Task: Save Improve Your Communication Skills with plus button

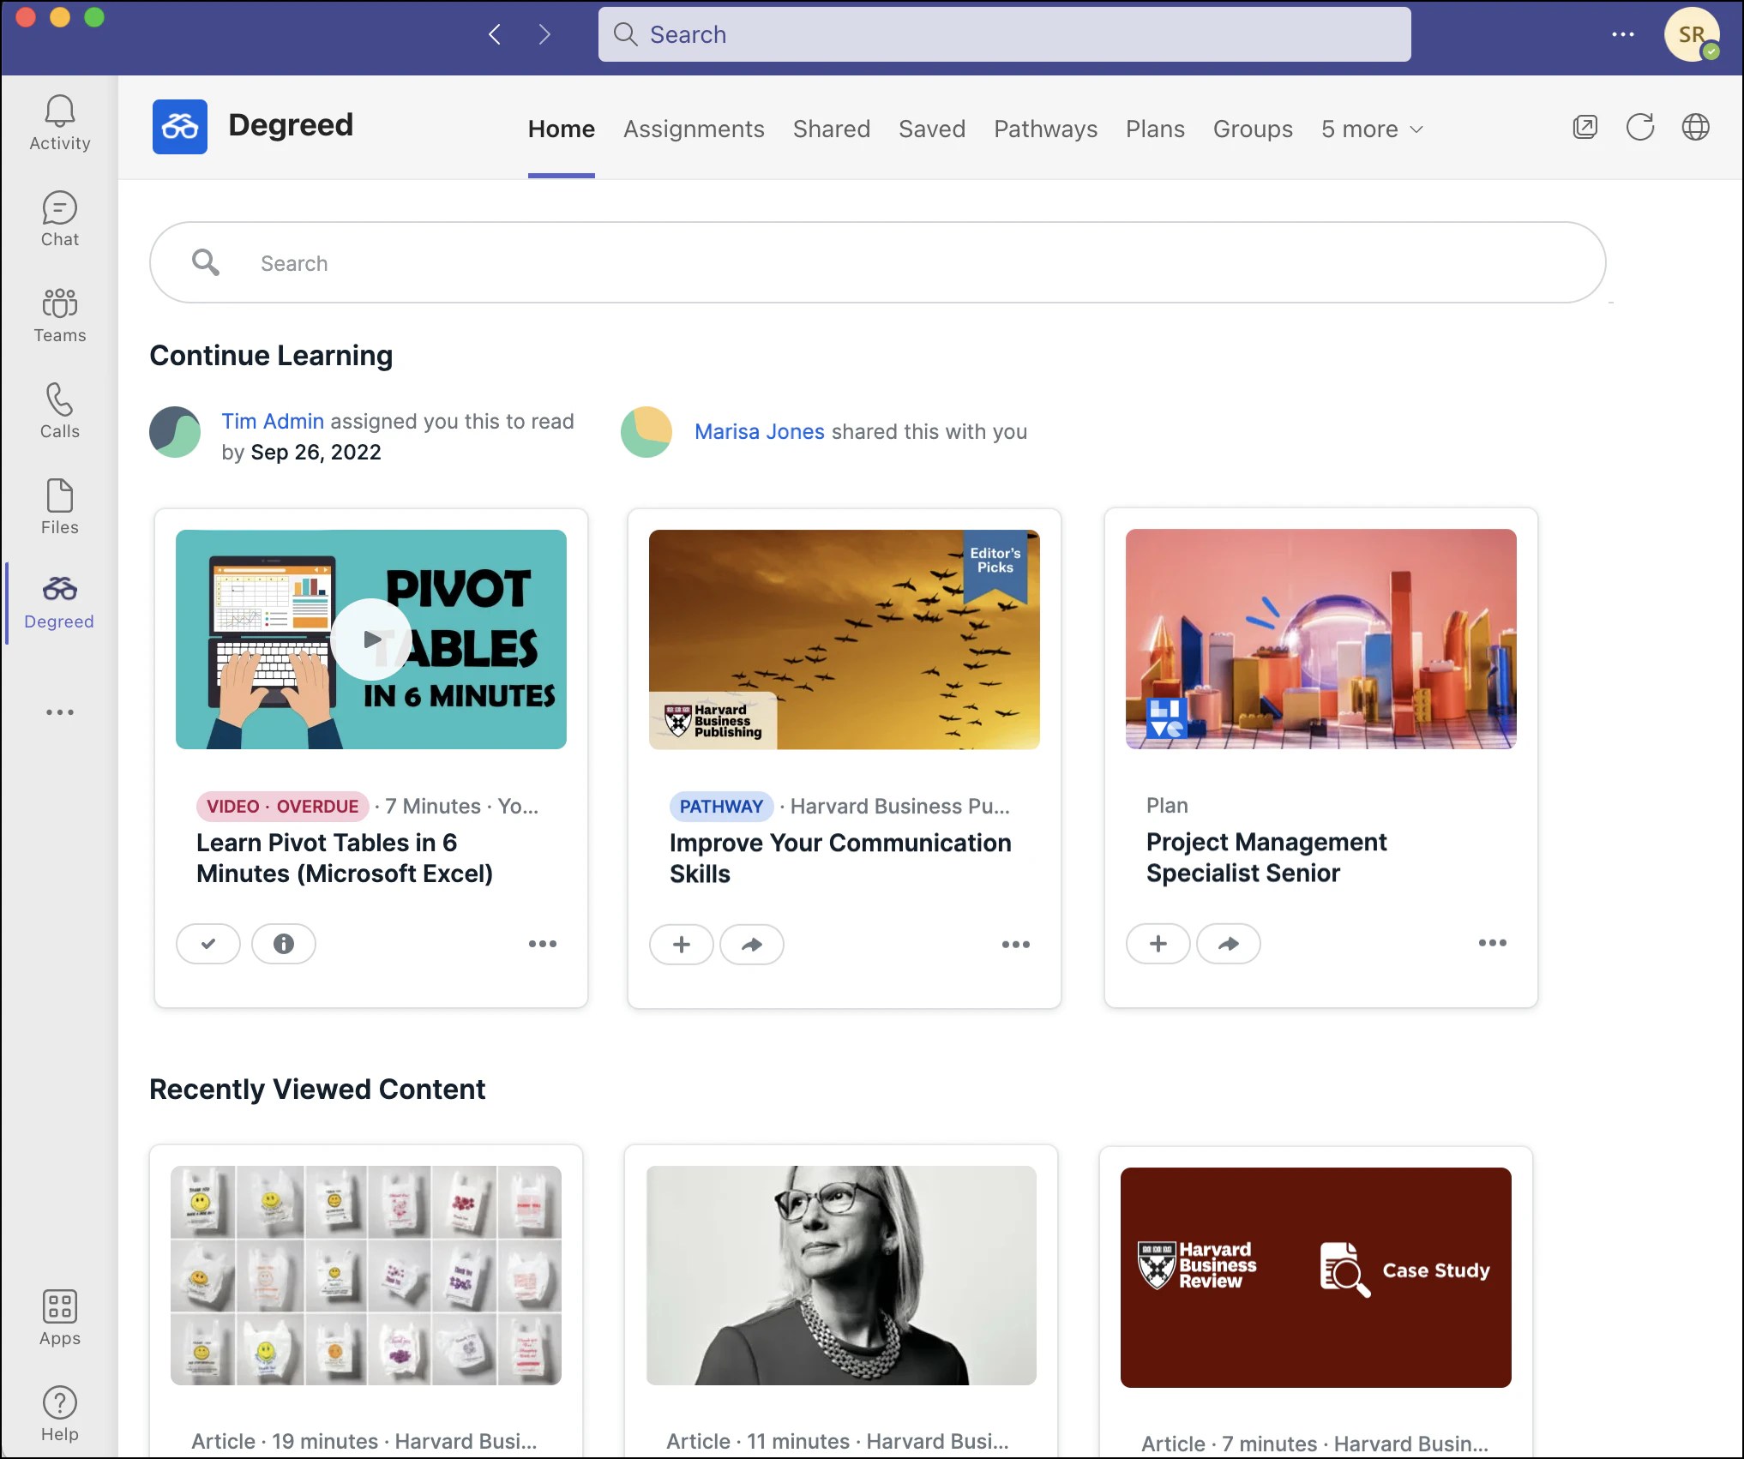Action: (x=682, y=944)
